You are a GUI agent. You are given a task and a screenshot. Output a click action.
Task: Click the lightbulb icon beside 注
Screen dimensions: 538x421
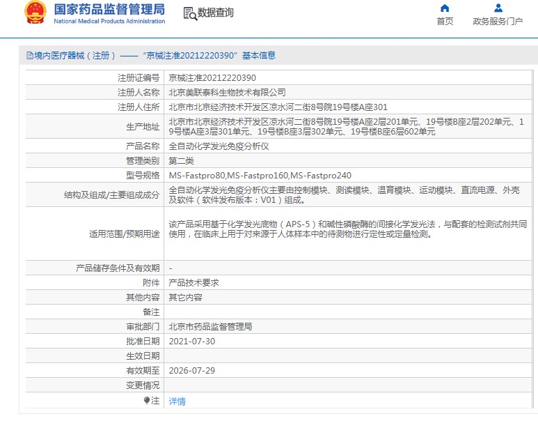147,401
